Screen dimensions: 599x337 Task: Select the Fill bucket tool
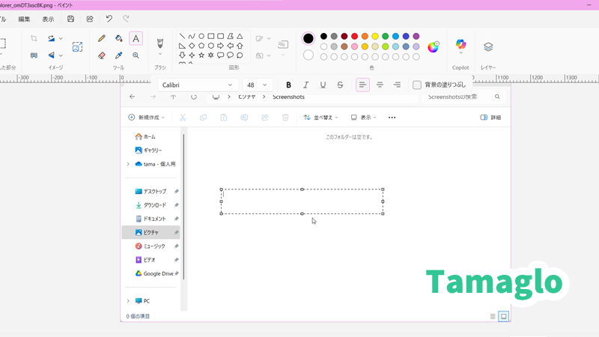[x=118, y=38]
